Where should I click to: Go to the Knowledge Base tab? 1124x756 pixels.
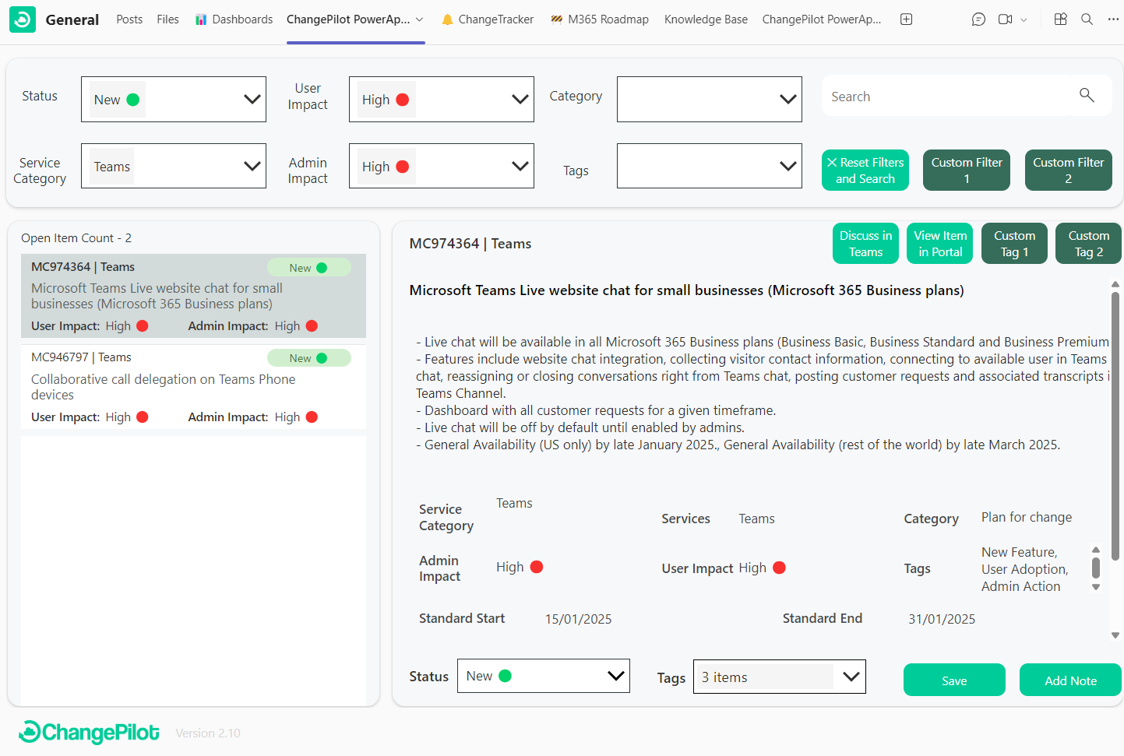click(706, 19)
